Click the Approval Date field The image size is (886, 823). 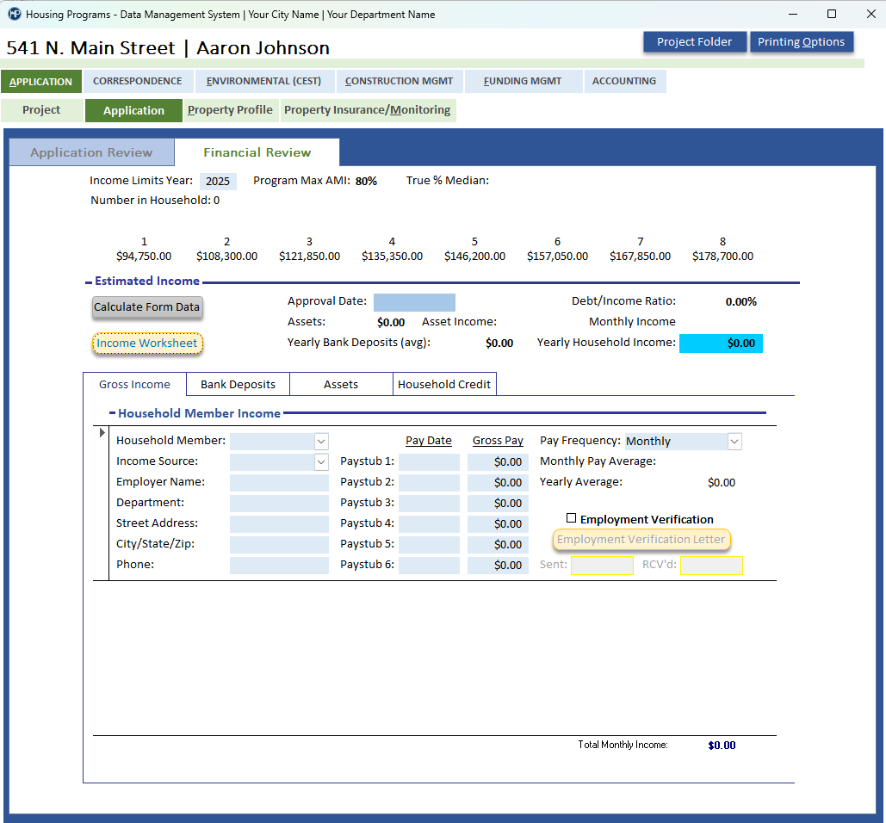(414, 302)
